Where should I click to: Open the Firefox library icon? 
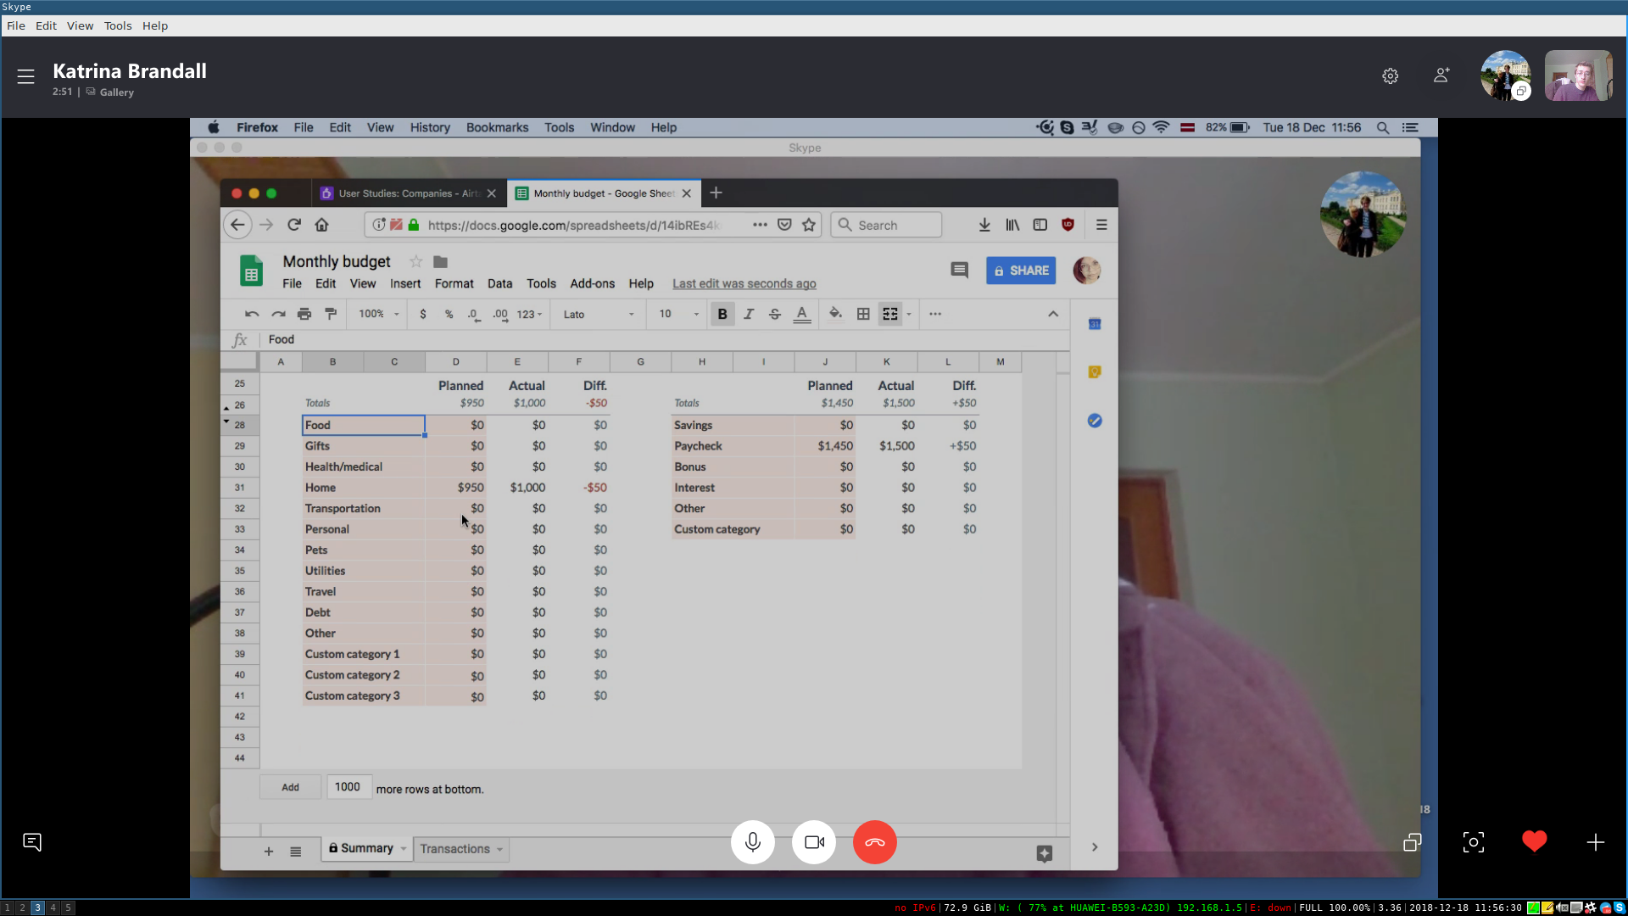click(x=1012, y=225)
